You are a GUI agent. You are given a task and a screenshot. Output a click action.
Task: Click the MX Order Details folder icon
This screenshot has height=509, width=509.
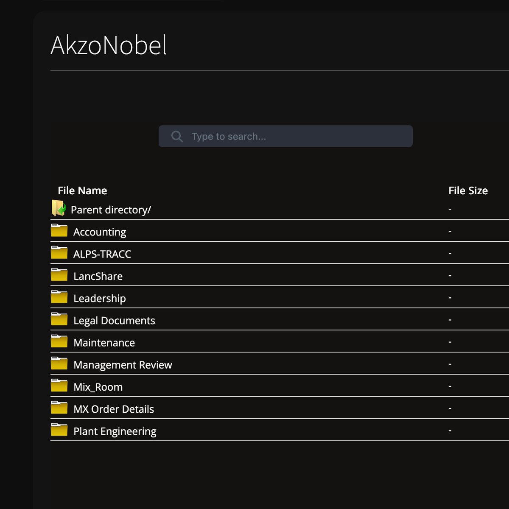pos(59,407)
